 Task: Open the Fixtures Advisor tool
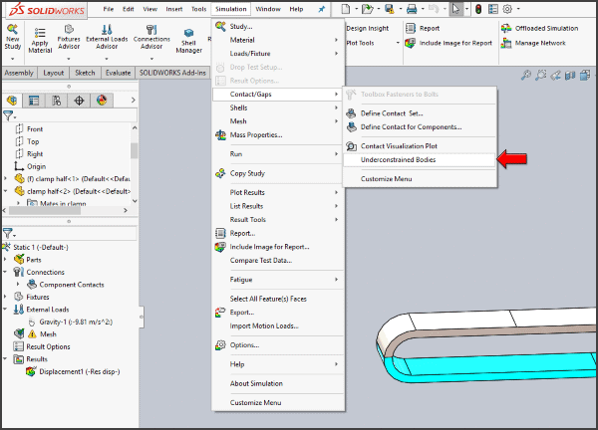(69, 37)
